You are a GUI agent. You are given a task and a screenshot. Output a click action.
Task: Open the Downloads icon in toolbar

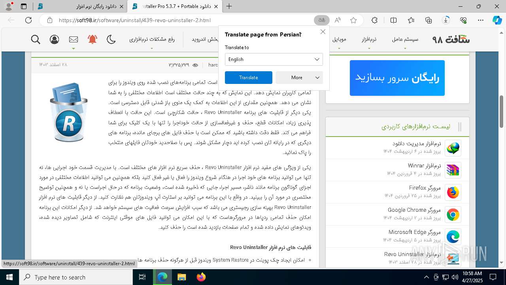(446, 20)
